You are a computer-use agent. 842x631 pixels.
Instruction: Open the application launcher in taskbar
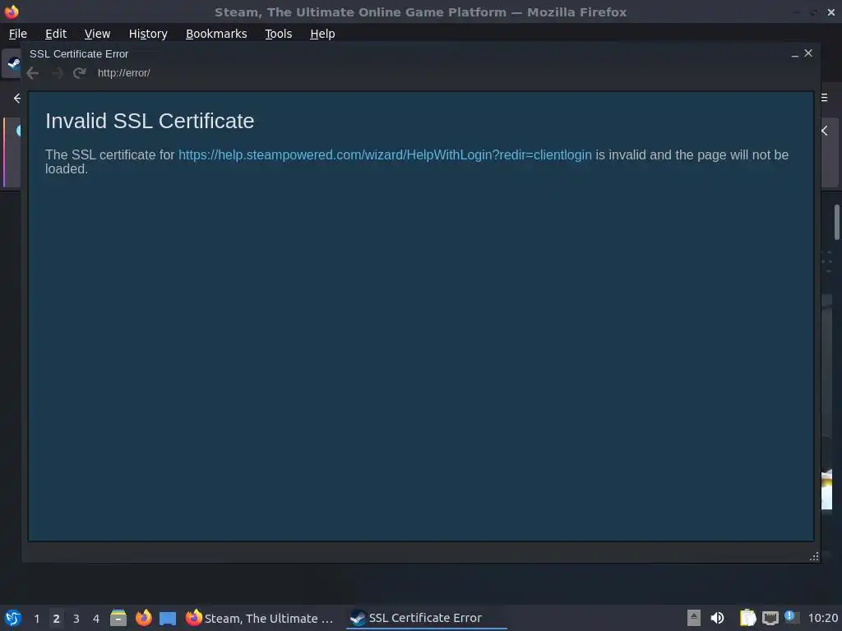(x=13, y=618)
